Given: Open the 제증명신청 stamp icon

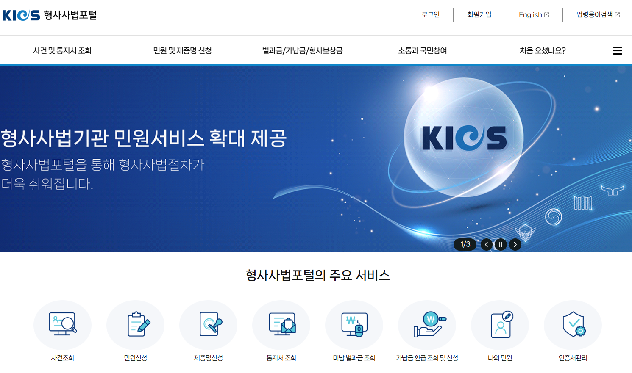Looking at the screenshot, I should (208, 325).
